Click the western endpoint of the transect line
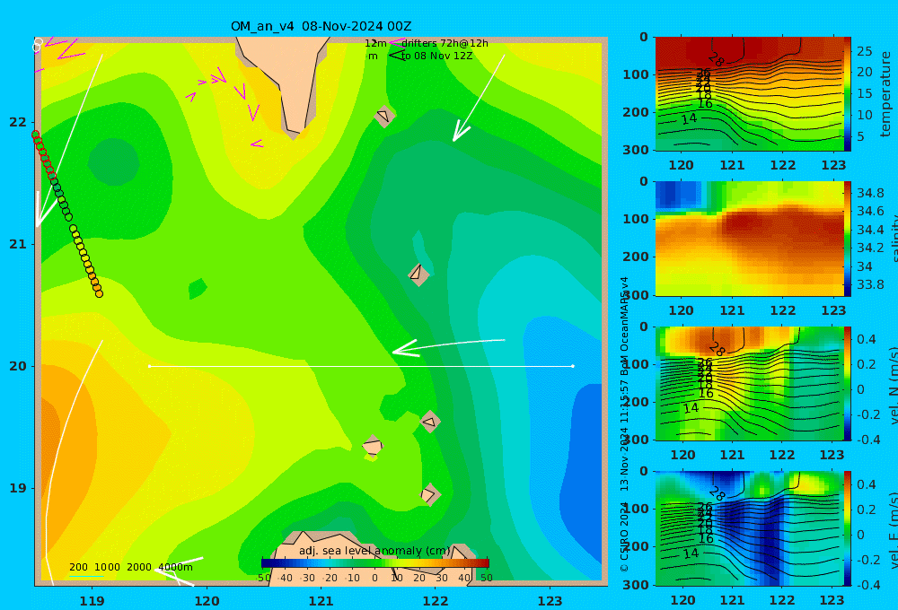The image size is (898, 610). [149, 366]
